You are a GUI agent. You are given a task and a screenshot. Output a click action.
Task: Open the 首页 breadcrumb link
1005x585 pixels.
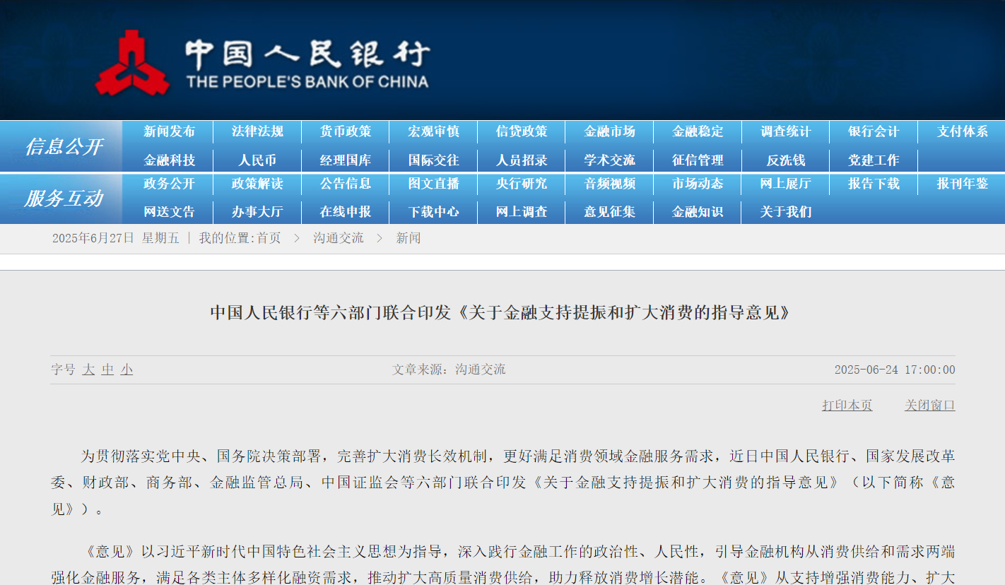click(x=268, y=238)
